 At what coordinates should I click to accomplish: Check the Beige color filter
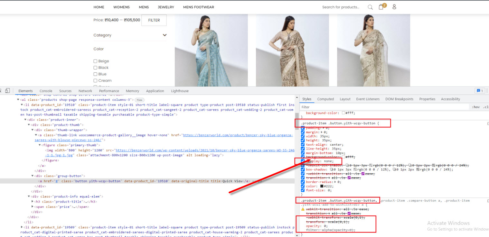pos(95,61)
